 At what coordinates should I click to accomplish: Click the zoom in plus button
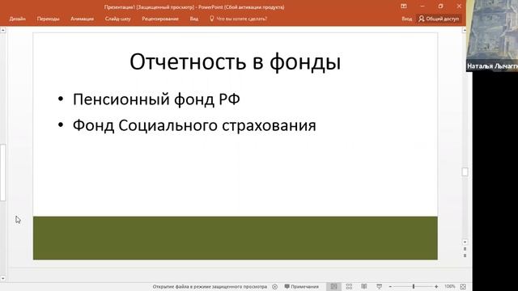click(x=436, y=287)
